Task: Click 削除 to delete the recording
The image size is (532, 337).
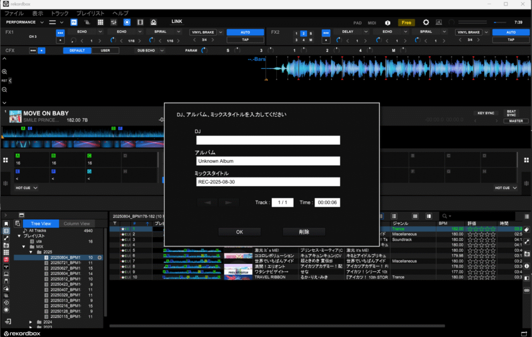Action: click(x=304, y=232)
